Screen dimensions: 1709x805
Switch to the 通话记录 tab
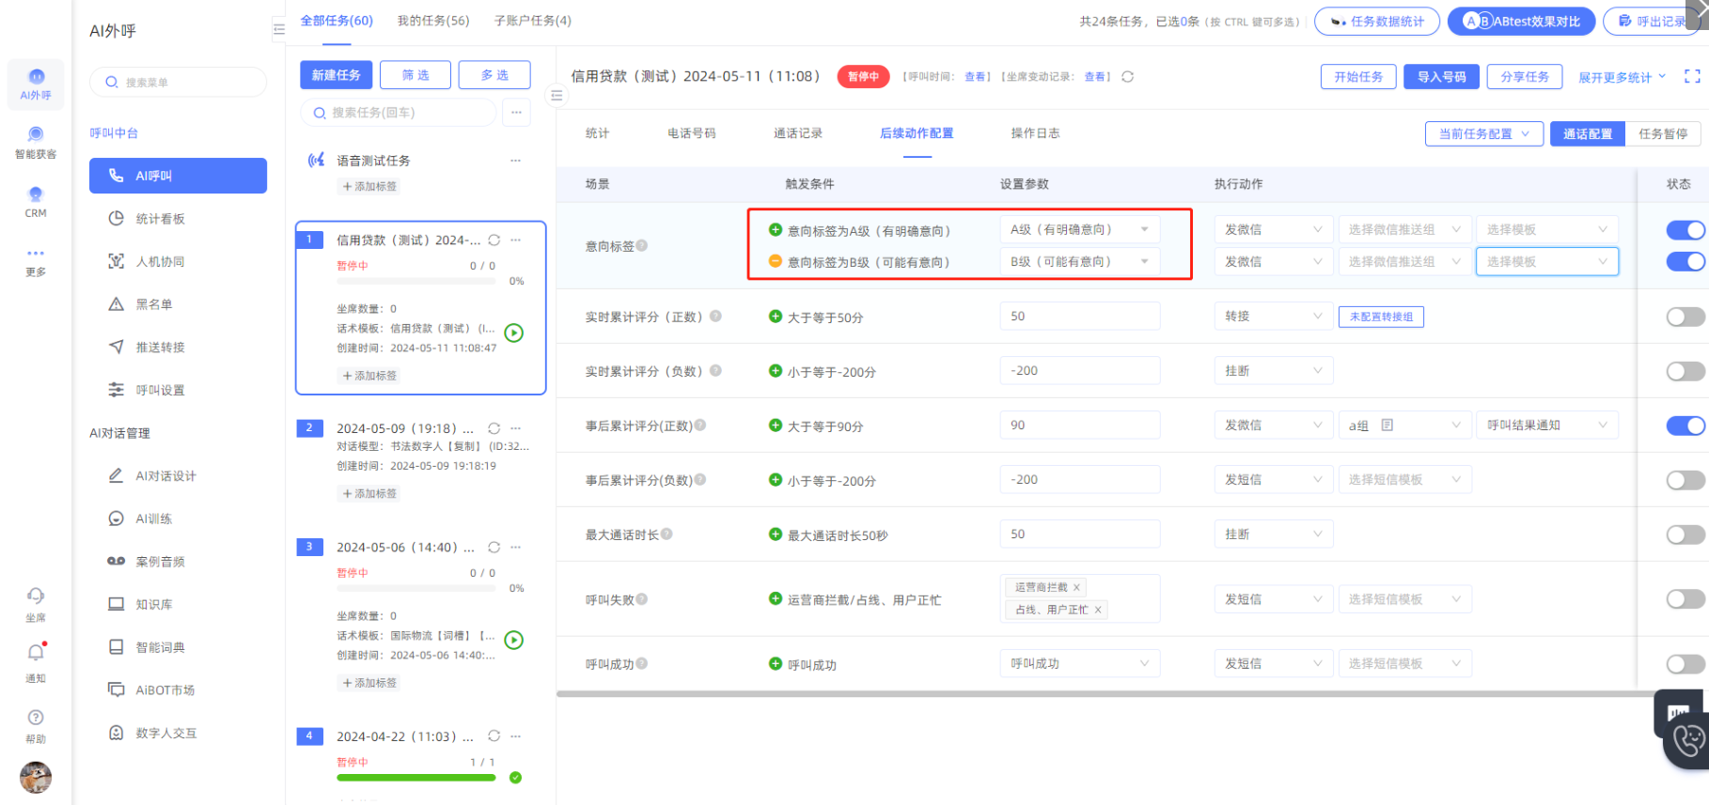(x=797, y=133)
